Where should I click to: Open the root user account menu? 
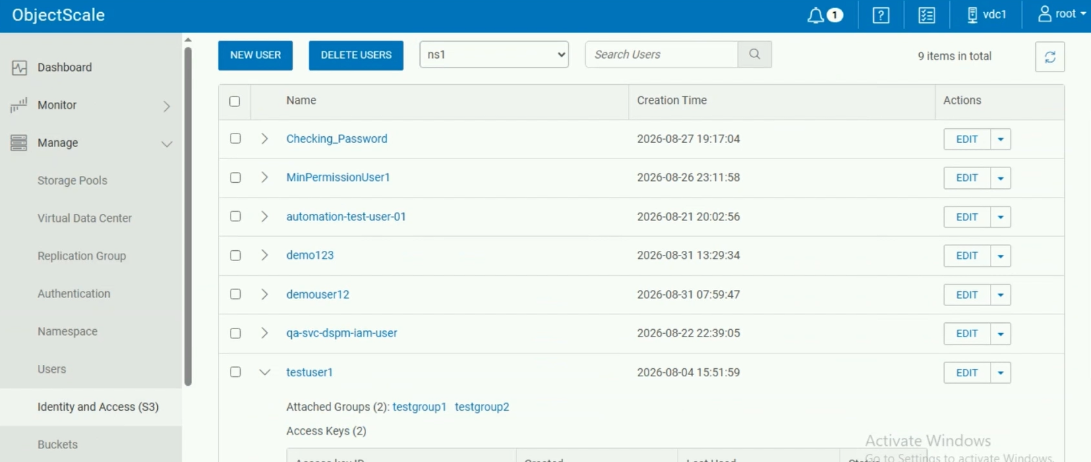tap(1061, 14)
